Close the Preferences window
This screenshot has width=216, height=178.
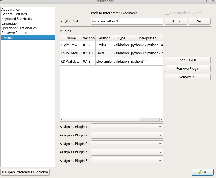point(212,1)
